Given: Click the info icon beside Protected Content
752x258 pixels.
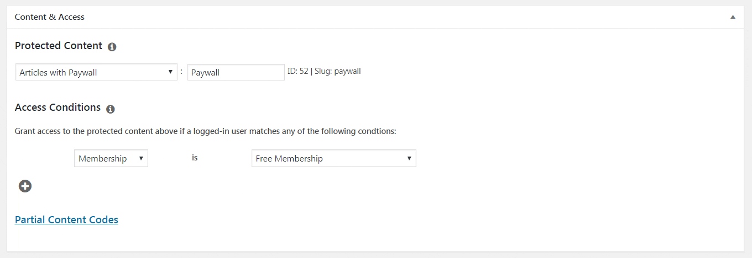Looking at the screenshot, I should 112,47.
